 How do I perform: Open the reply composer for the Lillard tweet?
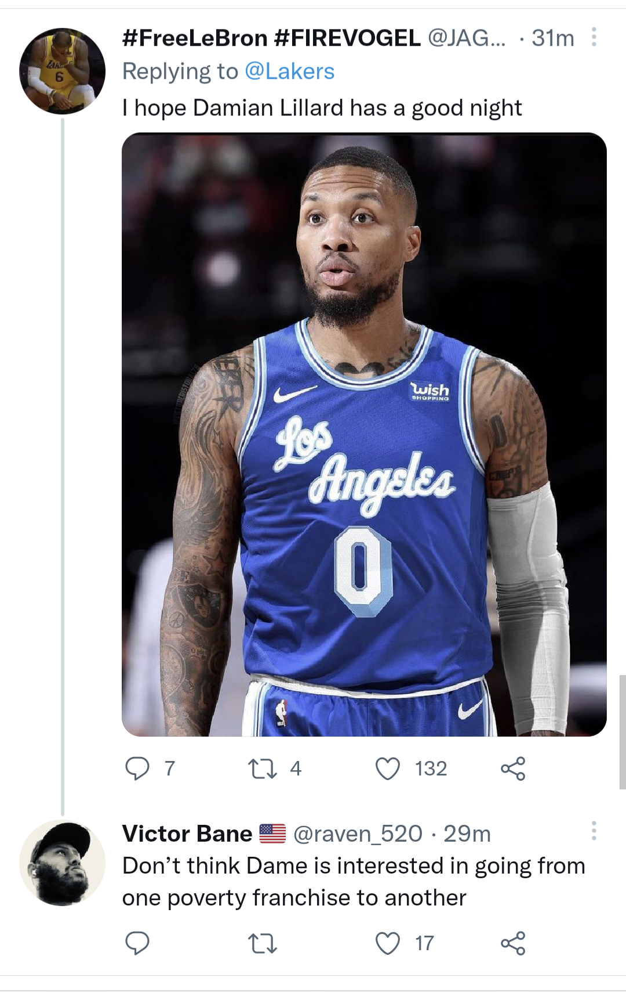pos(139,769)
